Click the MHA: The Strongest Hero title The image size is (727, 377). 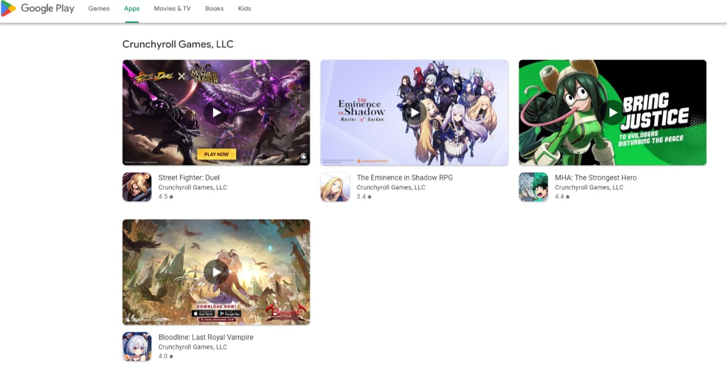tap(596, 178)
